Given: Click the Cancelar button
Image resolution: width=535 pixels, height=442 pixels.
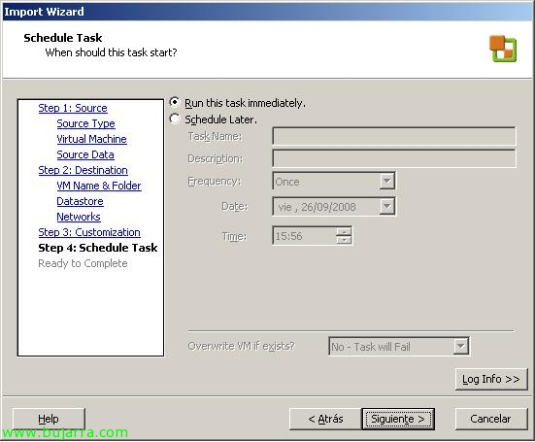Looking at the screenshot, I should point(490,419).
